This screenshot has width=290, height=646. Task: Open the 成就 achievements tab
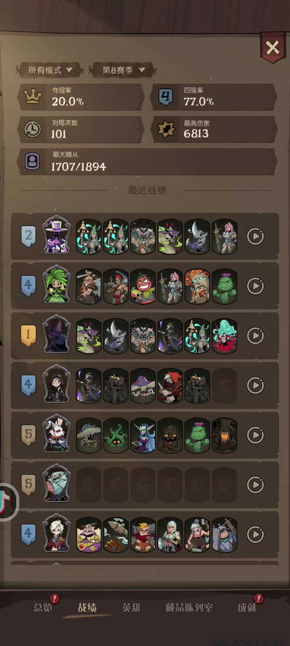tap(247, 607)
